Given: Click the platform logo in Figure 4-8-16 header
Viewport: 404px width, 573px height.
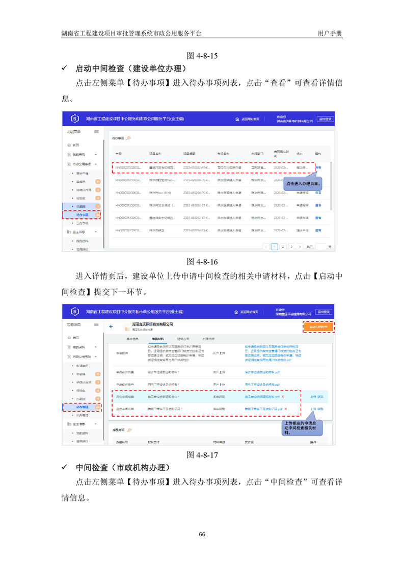Looking at the screenshot, I should point(75,118).
